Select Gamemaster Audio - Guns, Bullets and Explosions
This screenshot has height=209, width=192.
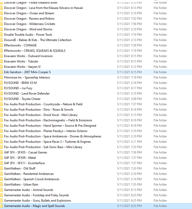37,201
